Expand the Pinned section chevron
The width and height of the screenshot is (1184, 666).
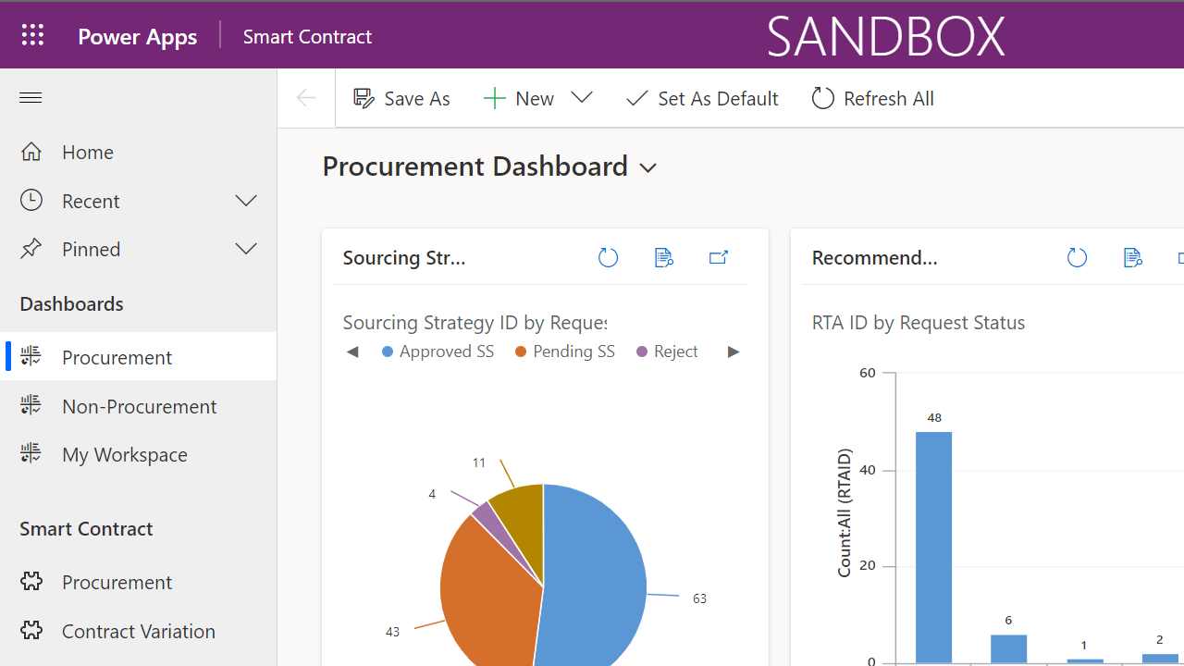[x=246, y=249]
